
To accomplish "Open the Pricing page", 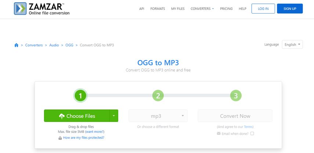I will (226, 8).
